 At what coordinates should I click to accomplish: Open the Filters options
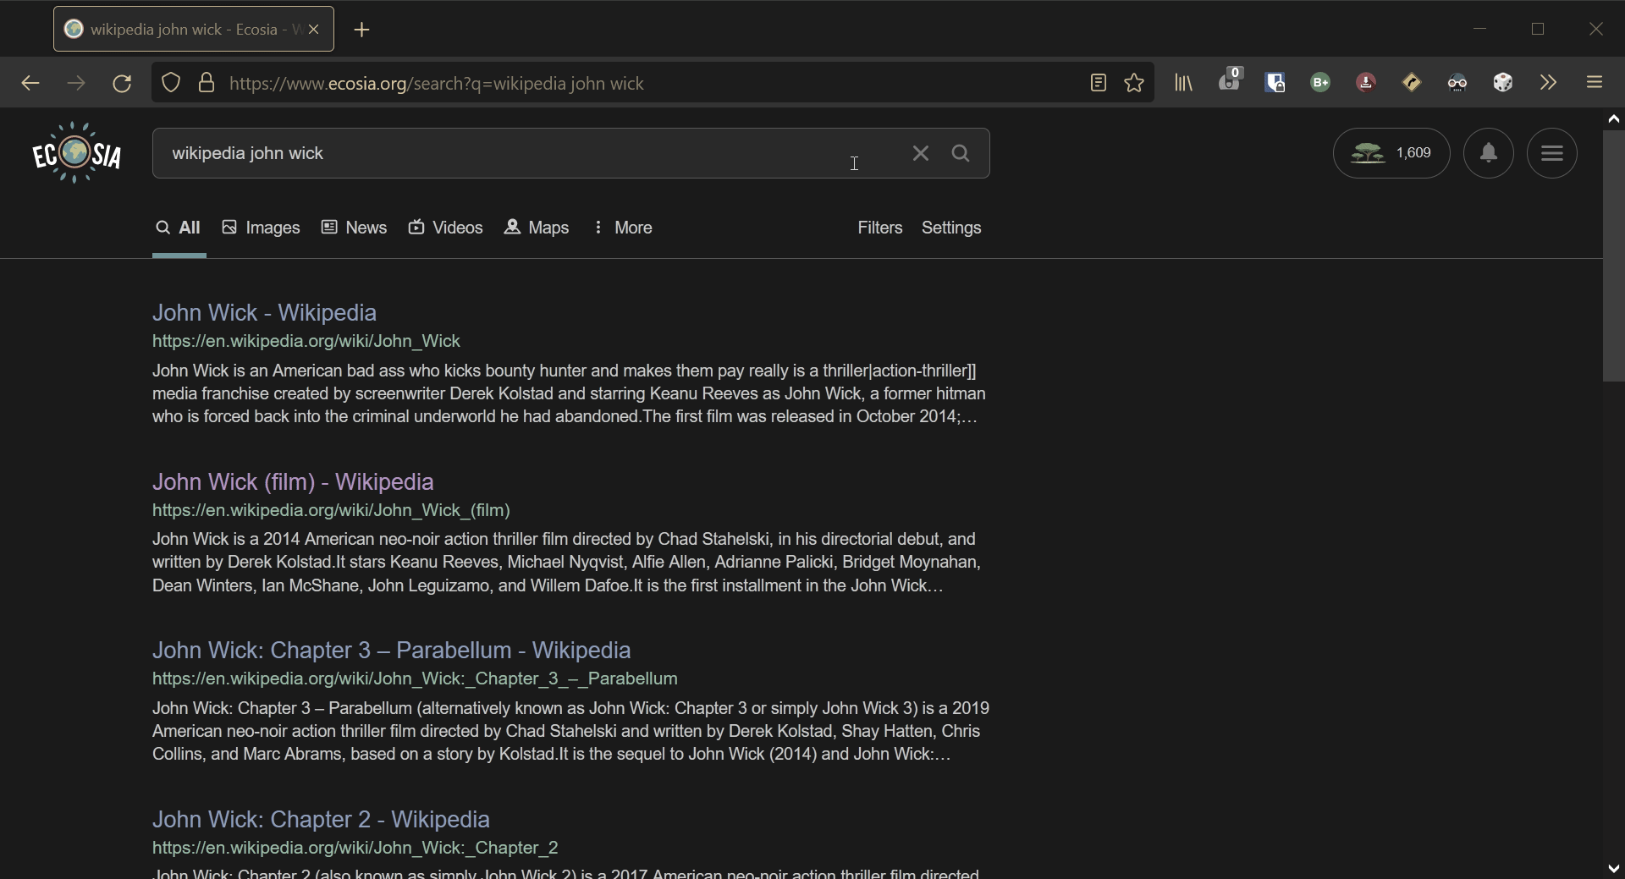(879, 228)
